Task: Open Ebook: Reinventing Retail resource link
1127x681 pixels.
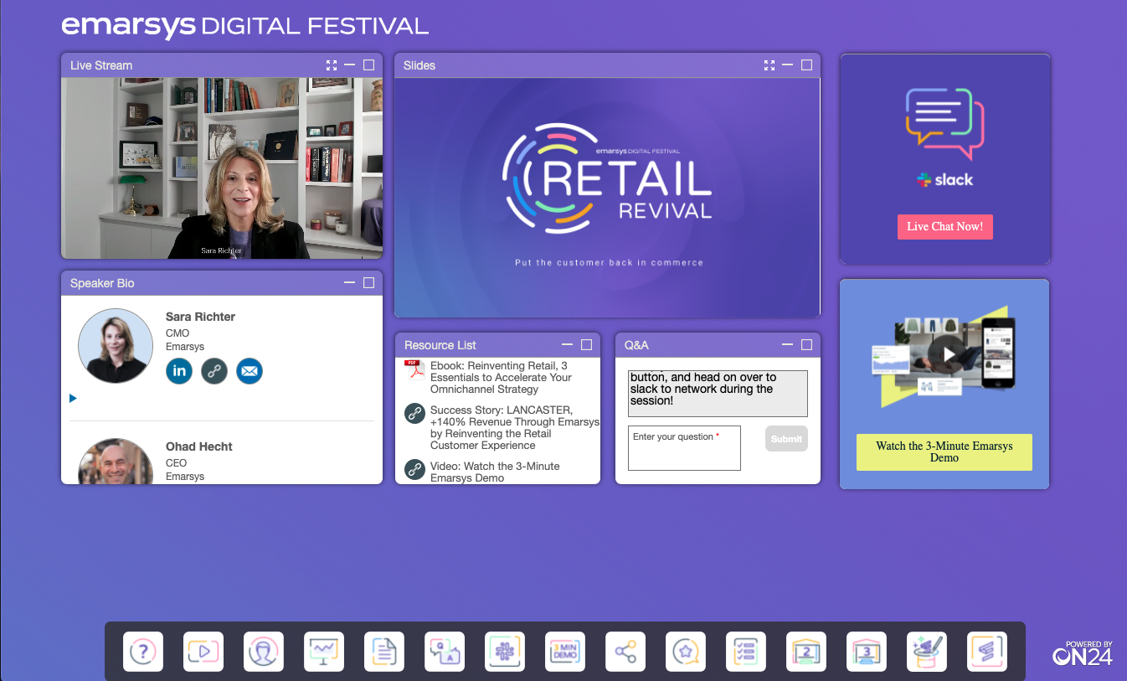Action: click(x=502, y=378)
